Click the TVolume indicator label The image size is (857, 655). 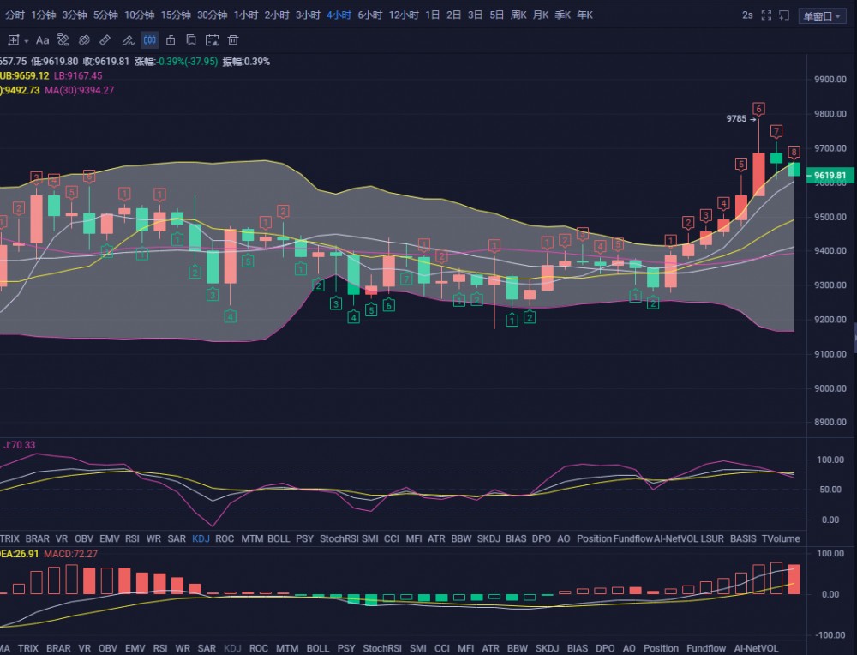tap(780, 538)
